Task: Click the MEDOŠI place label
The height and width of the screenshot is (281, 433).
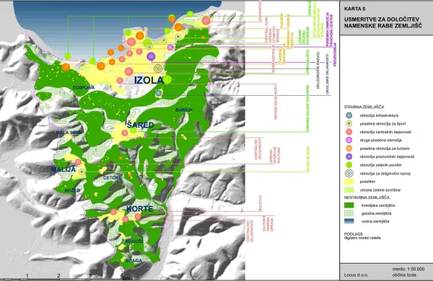Action: [x=134, y=241]
